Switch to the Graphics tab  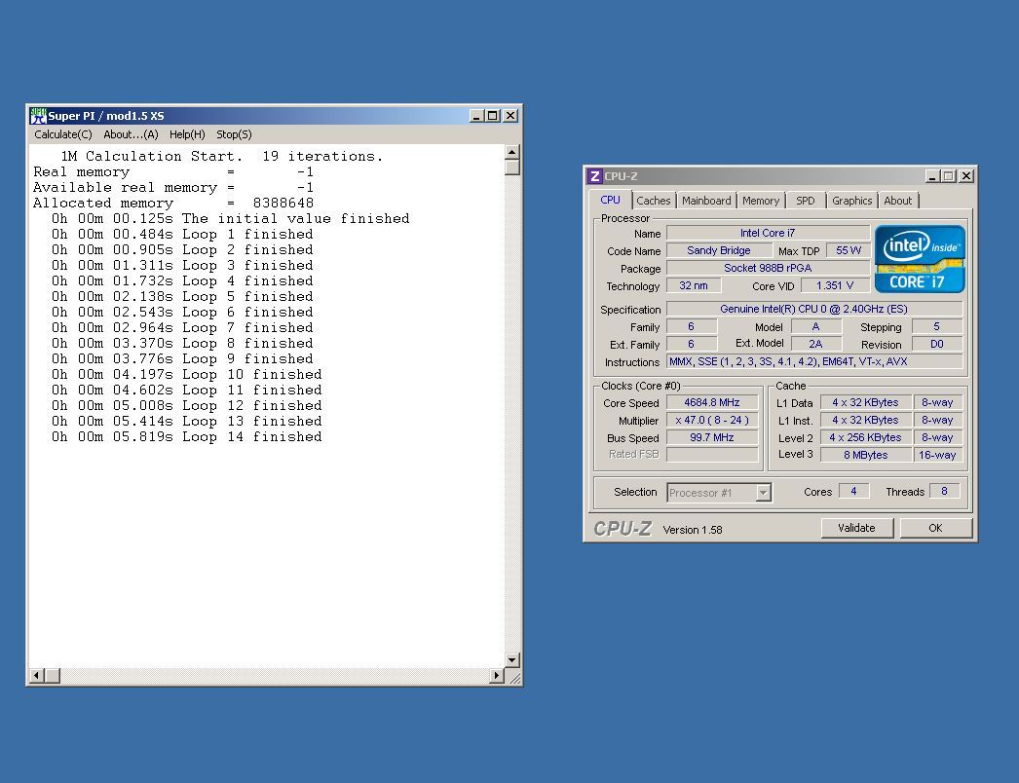(x=852, y=201)
